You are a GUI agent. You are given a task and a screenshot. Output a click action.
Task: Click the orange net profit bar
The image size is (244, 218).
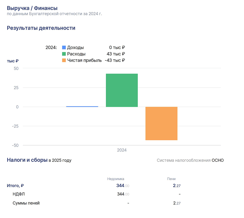[x=161, y=123]
